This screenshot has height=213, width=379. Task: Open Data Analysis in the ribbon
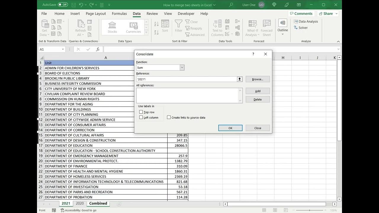(x=306, y=21)
